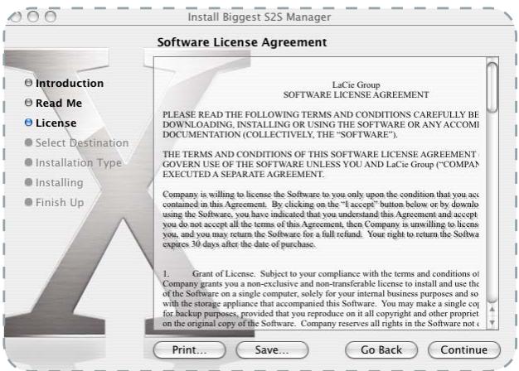Click the Software License Agreement heading

(x=242, y=42)
